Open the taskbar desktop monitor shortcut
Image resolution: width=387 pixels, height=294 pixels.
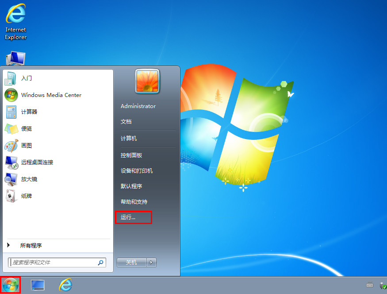pos(38,285)
